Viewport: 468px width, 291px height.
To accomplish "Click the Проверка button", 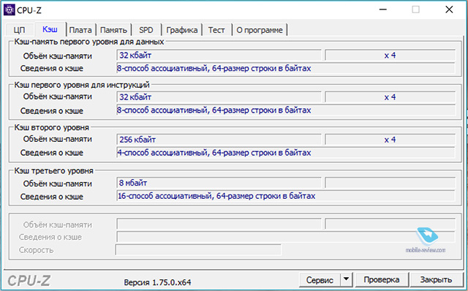I will pos(382,280).
